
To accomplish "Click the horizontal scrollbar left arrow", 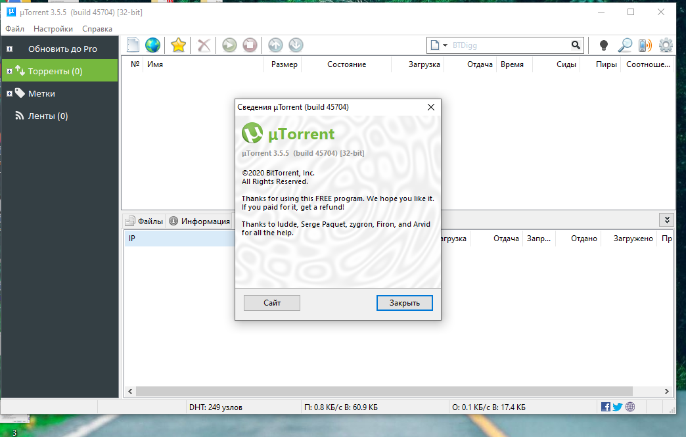I will click(130, 391).
